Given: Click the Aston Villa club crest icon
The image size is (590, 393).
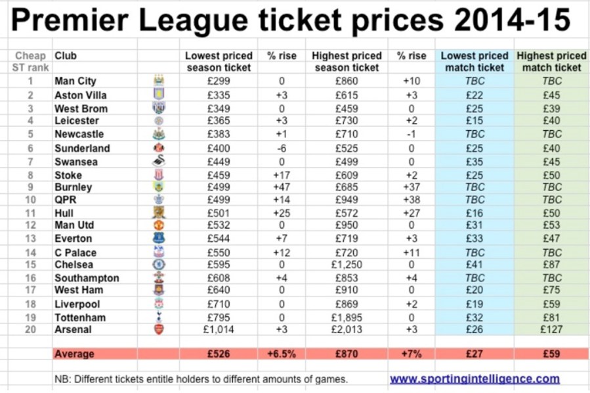Looking at the screenshot, I should click(x=158, y=95).
